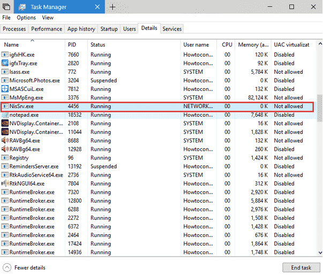Switch to the Processes tab
The image size is (323, 276).
pos(14,29)
